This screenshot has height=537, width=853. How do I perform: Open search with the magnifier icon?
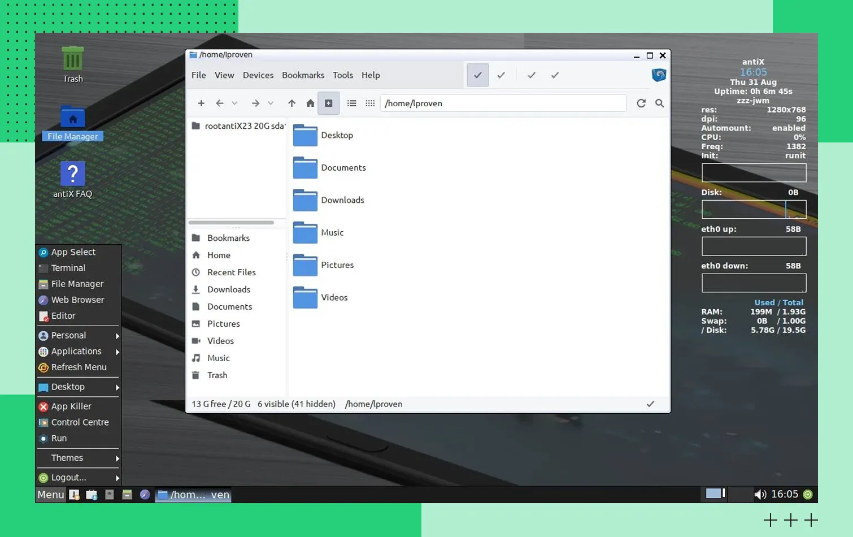click(x=659, y=103)
